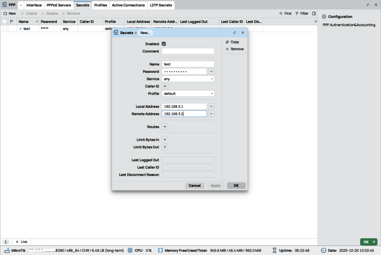
Task: Click the minus button beside Password
Action: 211,71
